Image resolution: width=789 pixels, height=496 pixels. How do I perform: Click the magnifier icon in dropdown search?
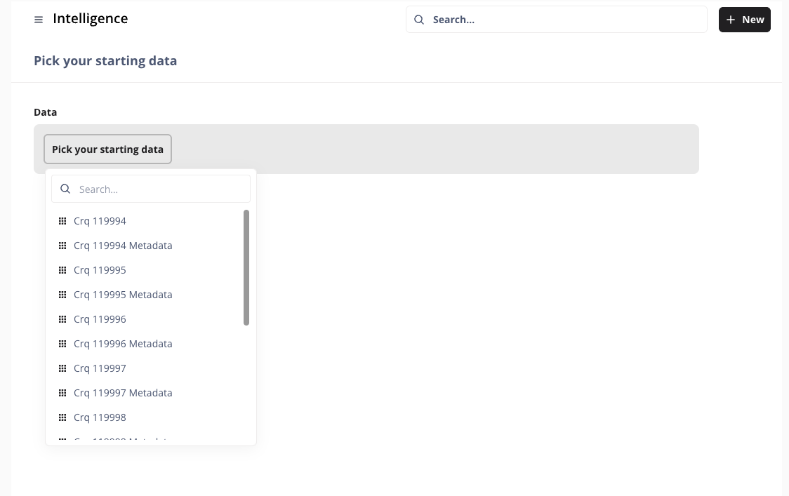tap(65, 189)
